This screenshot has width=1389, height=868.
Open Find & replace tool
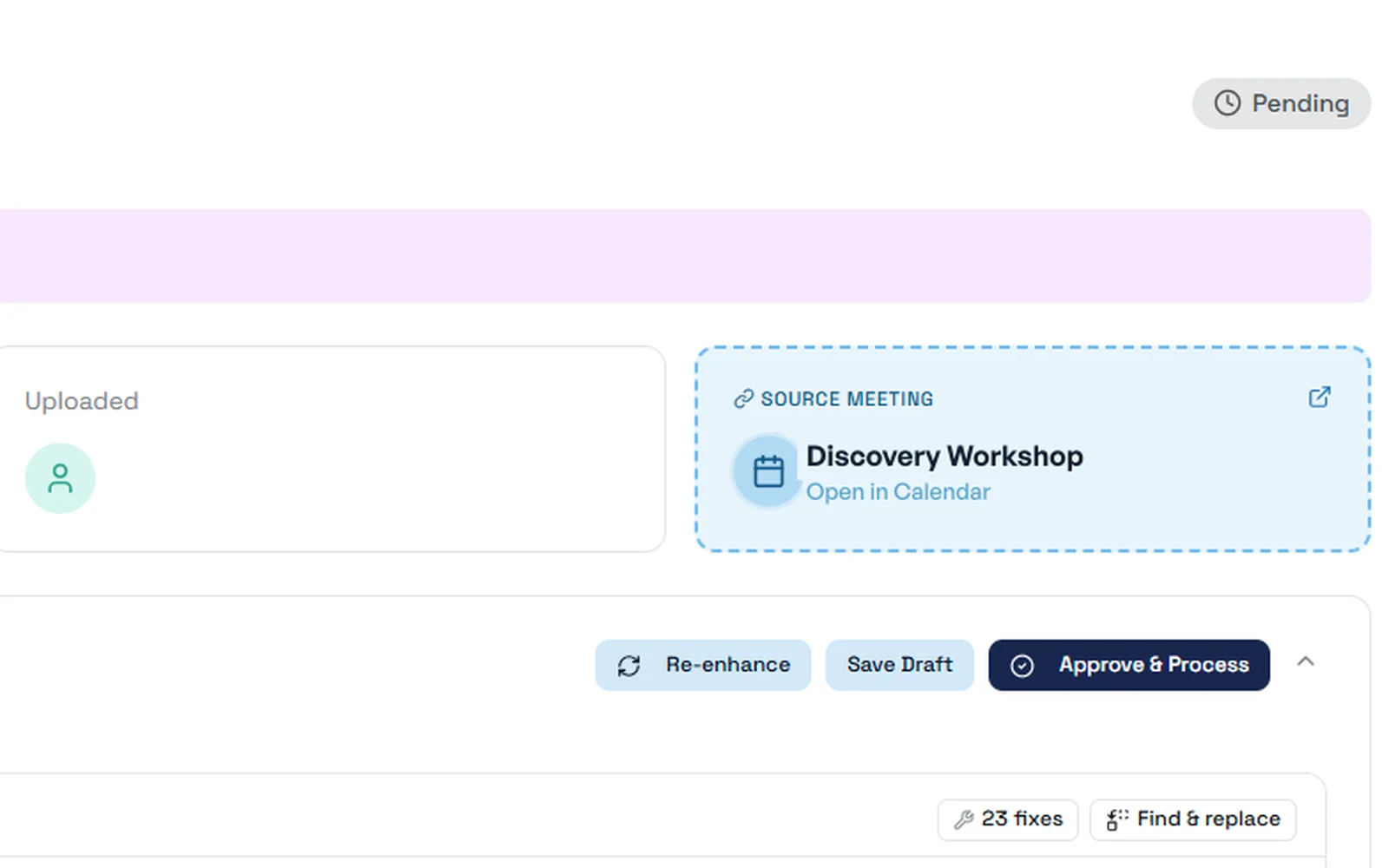pyautogui.click(x=1193, y=819)
